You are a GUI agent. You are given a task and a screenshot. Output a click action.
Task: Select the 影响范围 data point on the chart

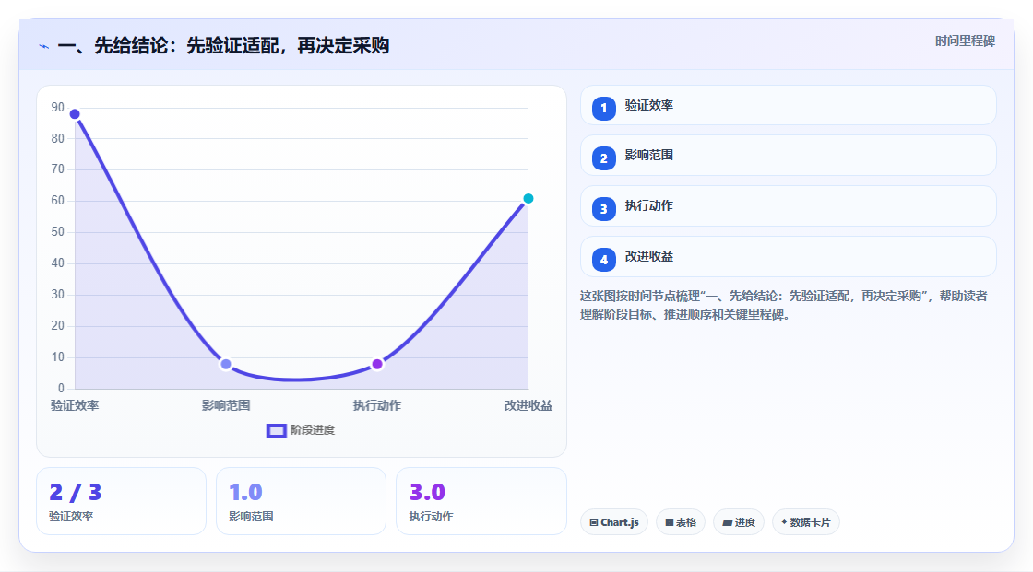(226, 364)
